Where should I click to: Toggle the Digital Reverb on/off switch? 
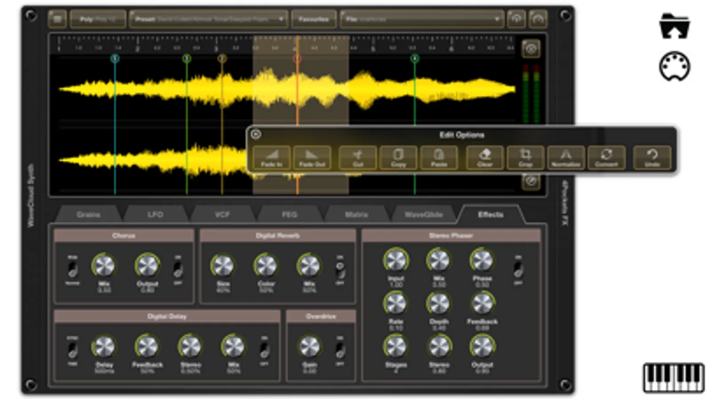click(x=340, y=269)
